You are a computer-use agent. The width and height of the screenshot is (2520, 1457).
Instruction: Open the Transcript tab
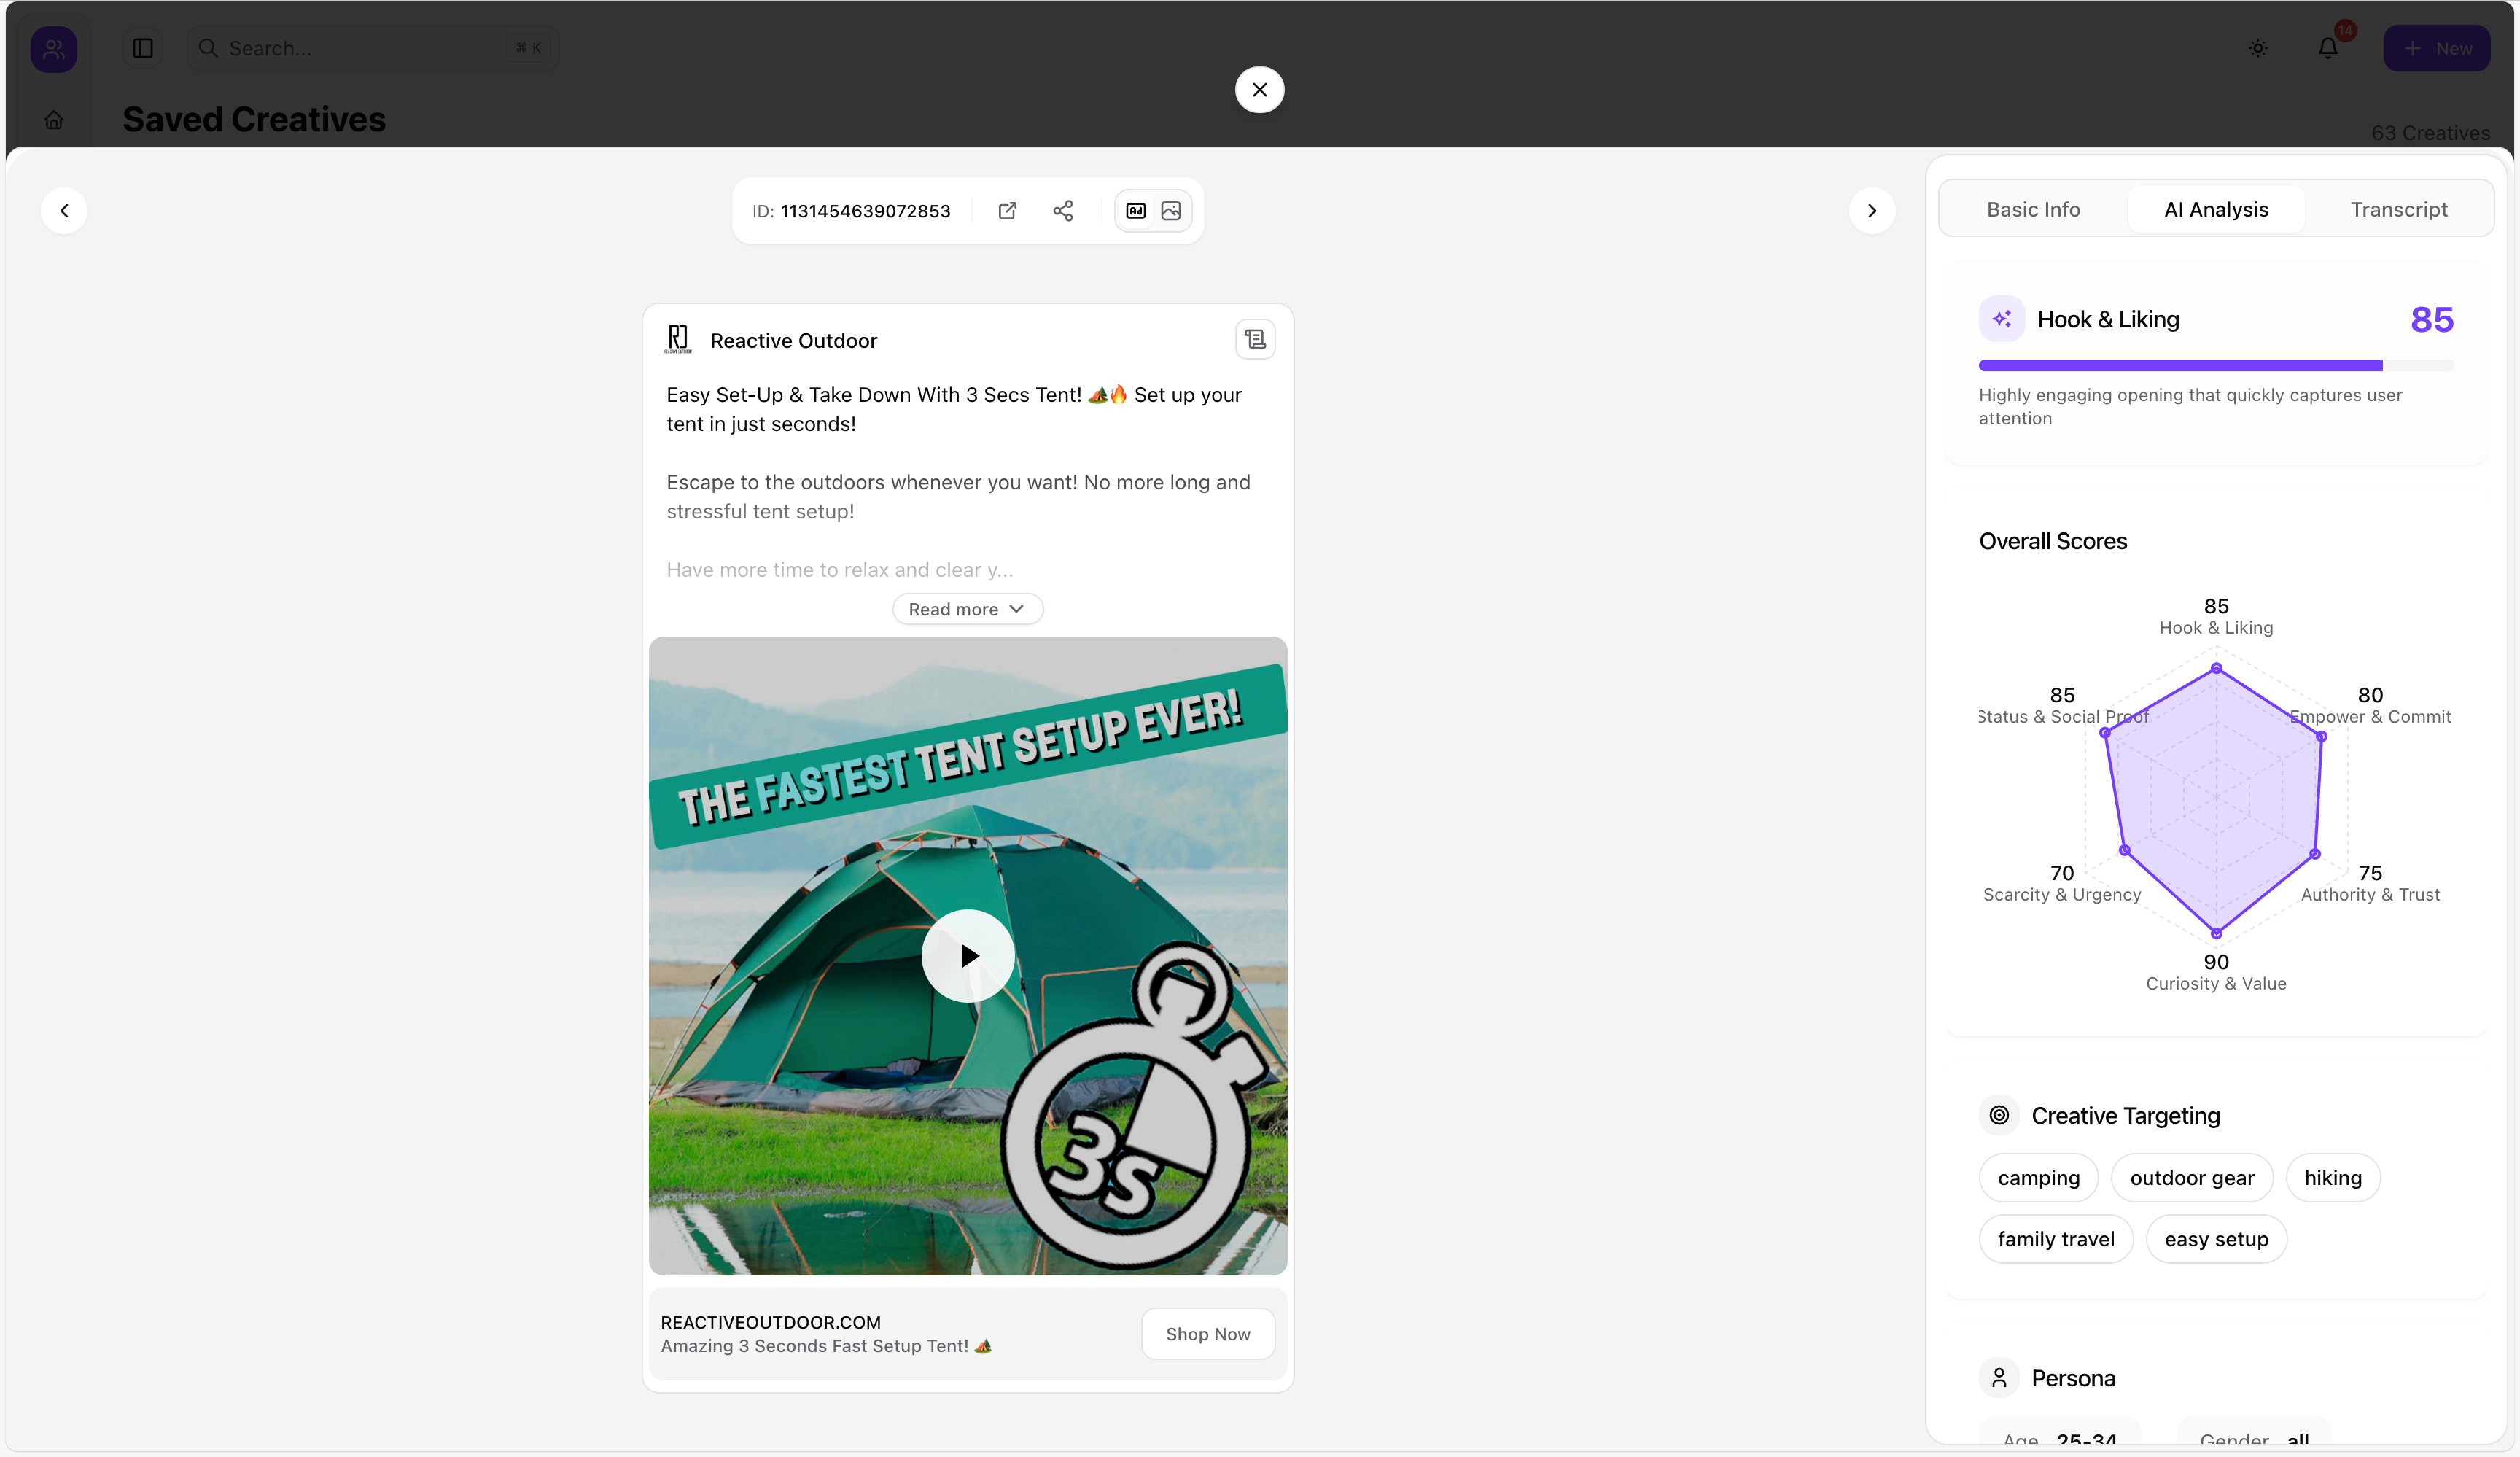[x=2398, y=209]
